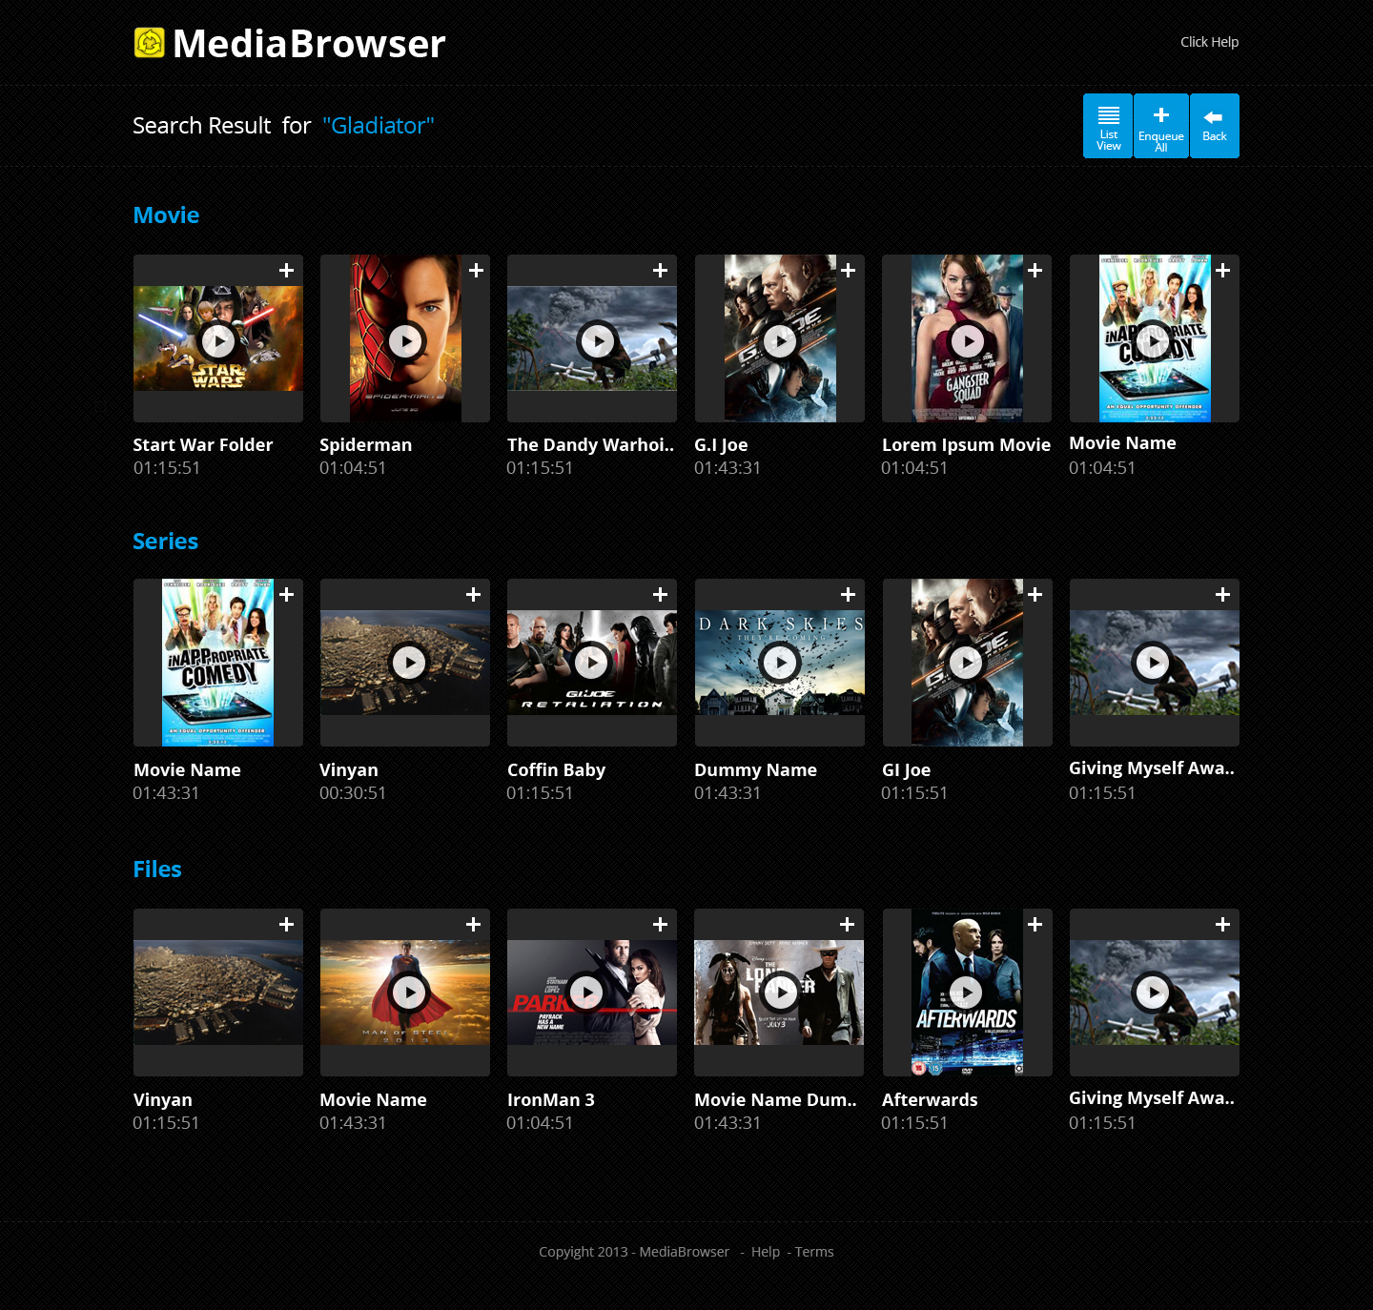The image size is (1373, 1310).
Task: Click plus icon on G.I Joe movie card
Action: click(849, 271)
